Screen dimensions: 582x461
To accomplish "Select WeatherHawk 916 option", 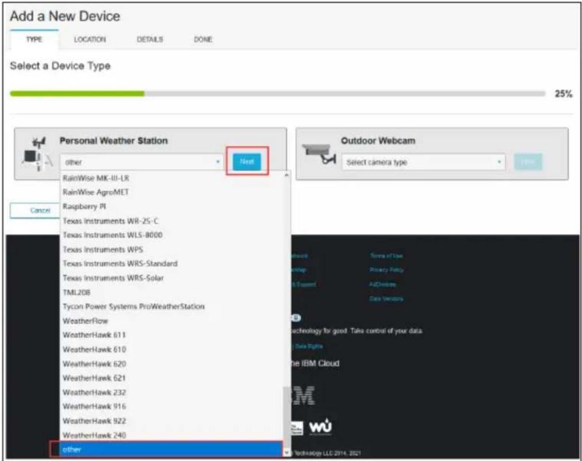I will pos(172,406).
